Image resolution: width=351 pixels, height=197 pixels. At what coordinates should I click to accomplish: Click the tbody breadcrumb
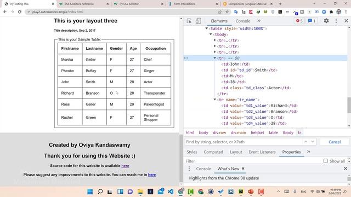click(287, 132)
